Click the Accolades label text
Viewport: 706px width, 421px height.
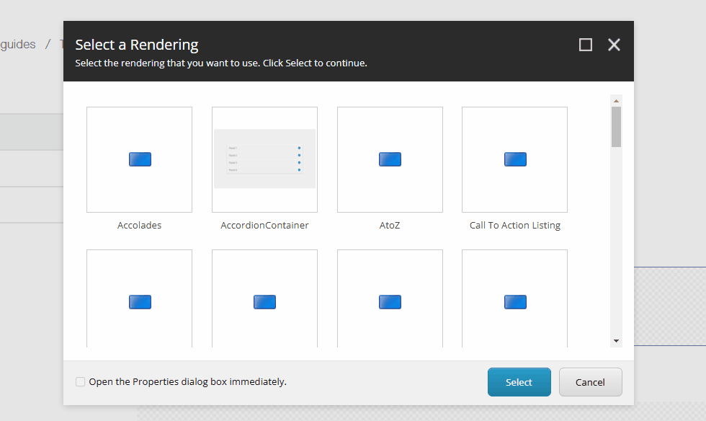(x=139, y=225)
